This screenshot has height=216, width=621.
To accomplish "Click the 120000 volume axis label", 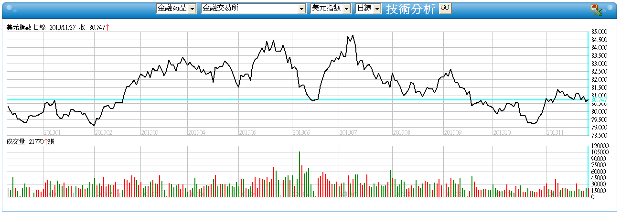I will pyautogui.click(x=599, y=146).
